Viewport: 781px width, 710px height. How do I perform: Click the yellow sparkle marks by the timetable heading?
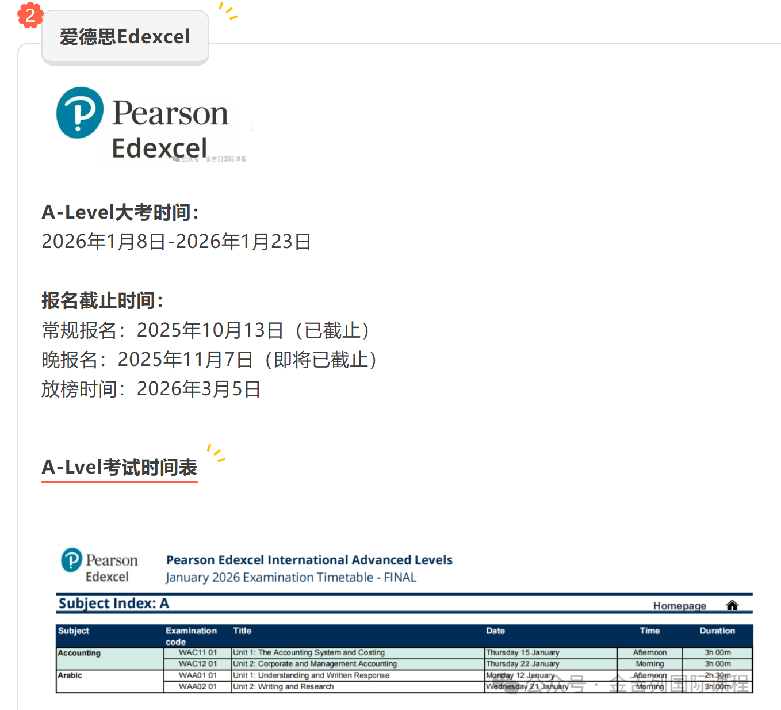click(x=216, y=453)
